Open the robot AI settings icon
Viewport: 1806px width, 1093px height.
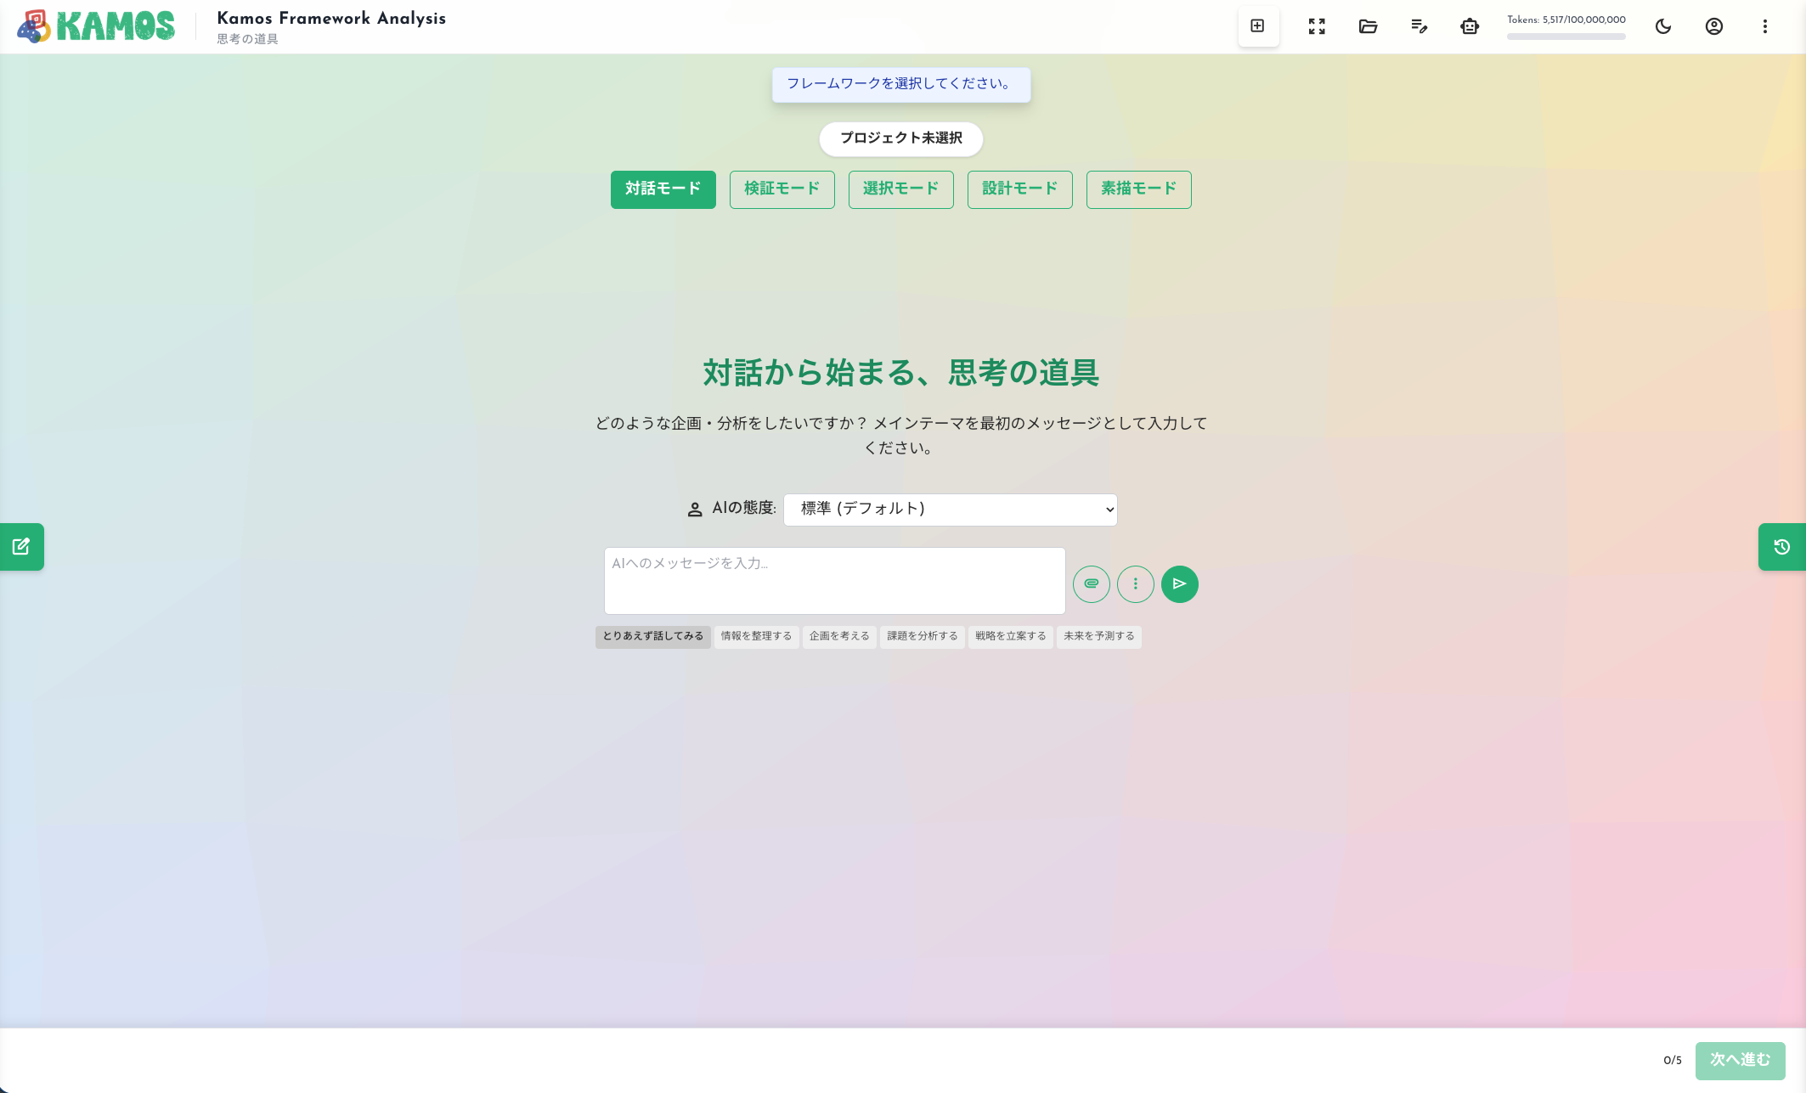pos(1470,26)
